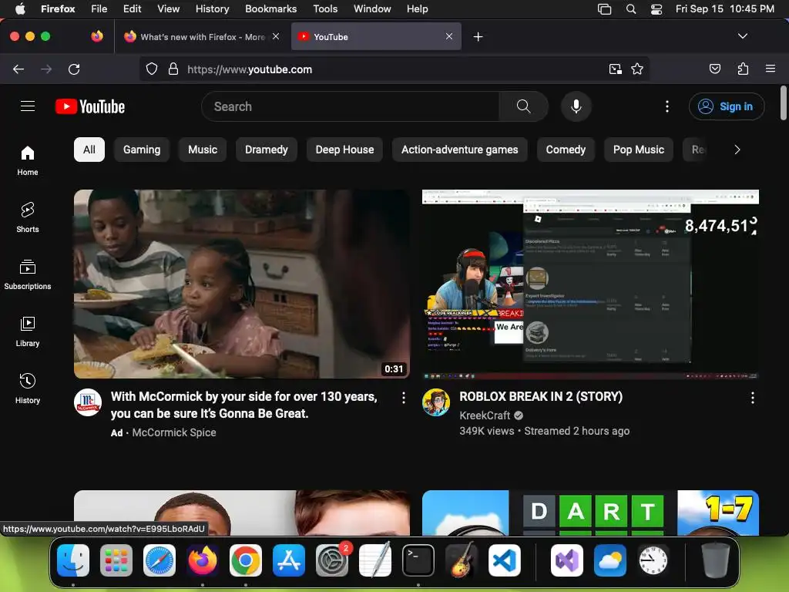
Task: Click the Firefox address bar URL
Action: (x=250, y=69)
